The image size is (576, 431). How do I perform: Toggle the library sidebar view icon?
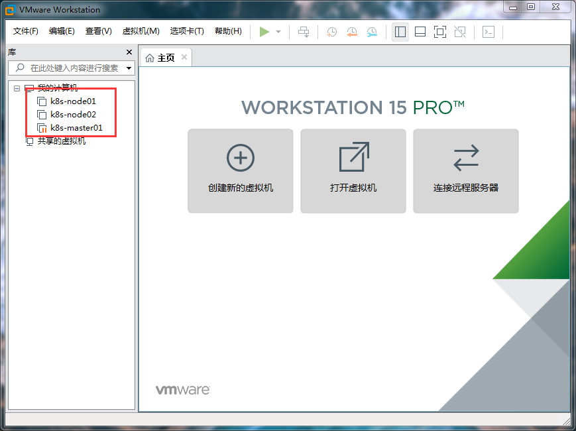click(x=400, y=32)
